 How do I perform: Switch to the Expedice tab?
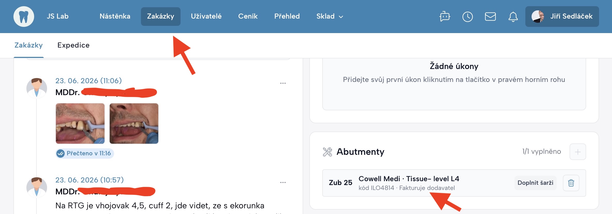click(x=73, y=45)
